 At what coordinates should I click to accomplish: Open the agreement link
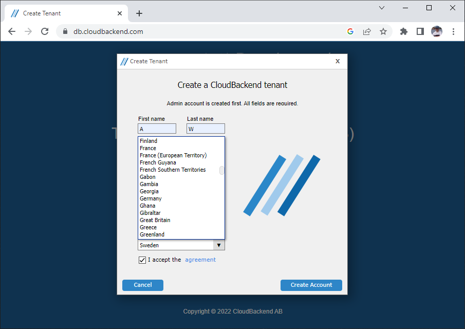click(200, 260)
